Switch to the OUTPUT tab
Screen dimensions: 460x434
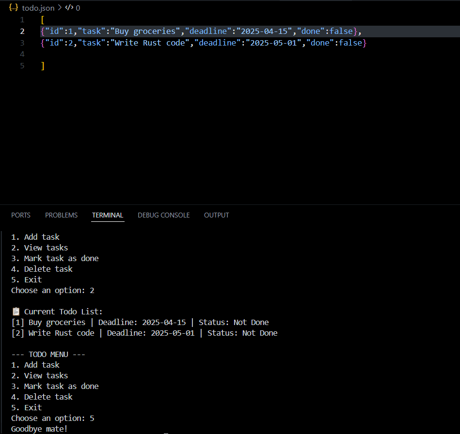tap(217, 215)
